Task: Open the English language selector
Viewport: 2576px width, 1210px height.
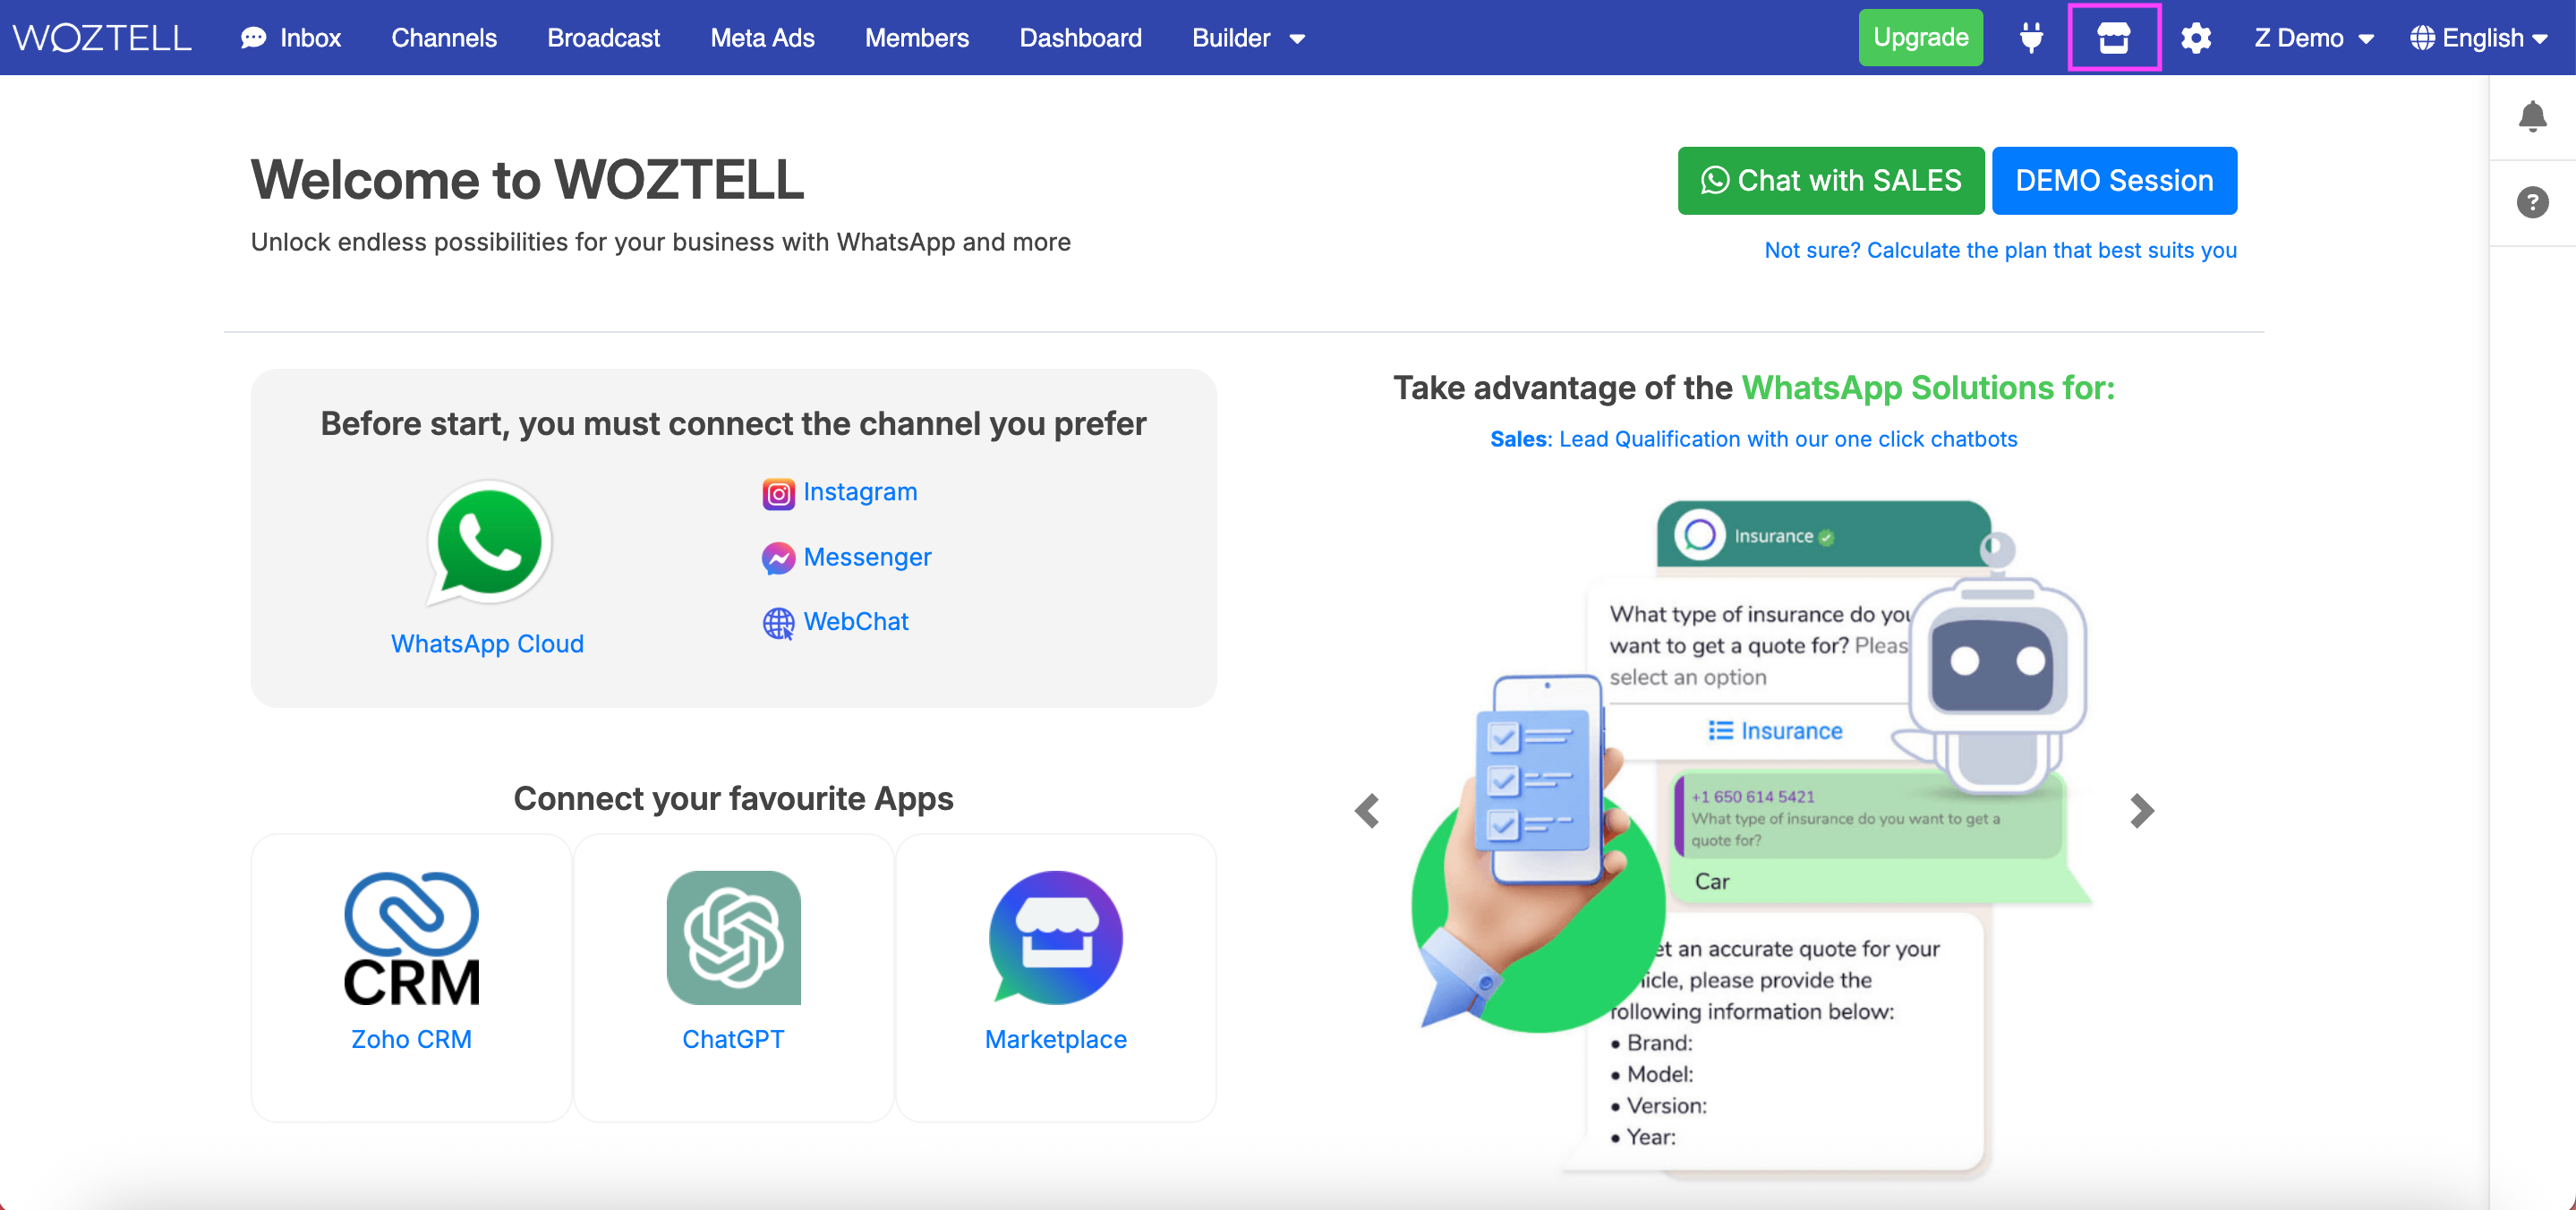Action: click(x=2477, y=38)
